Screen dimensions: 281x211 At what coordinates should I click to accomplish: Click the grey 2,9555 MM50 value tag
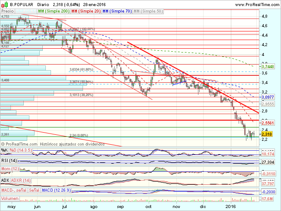tap(268, 104)
